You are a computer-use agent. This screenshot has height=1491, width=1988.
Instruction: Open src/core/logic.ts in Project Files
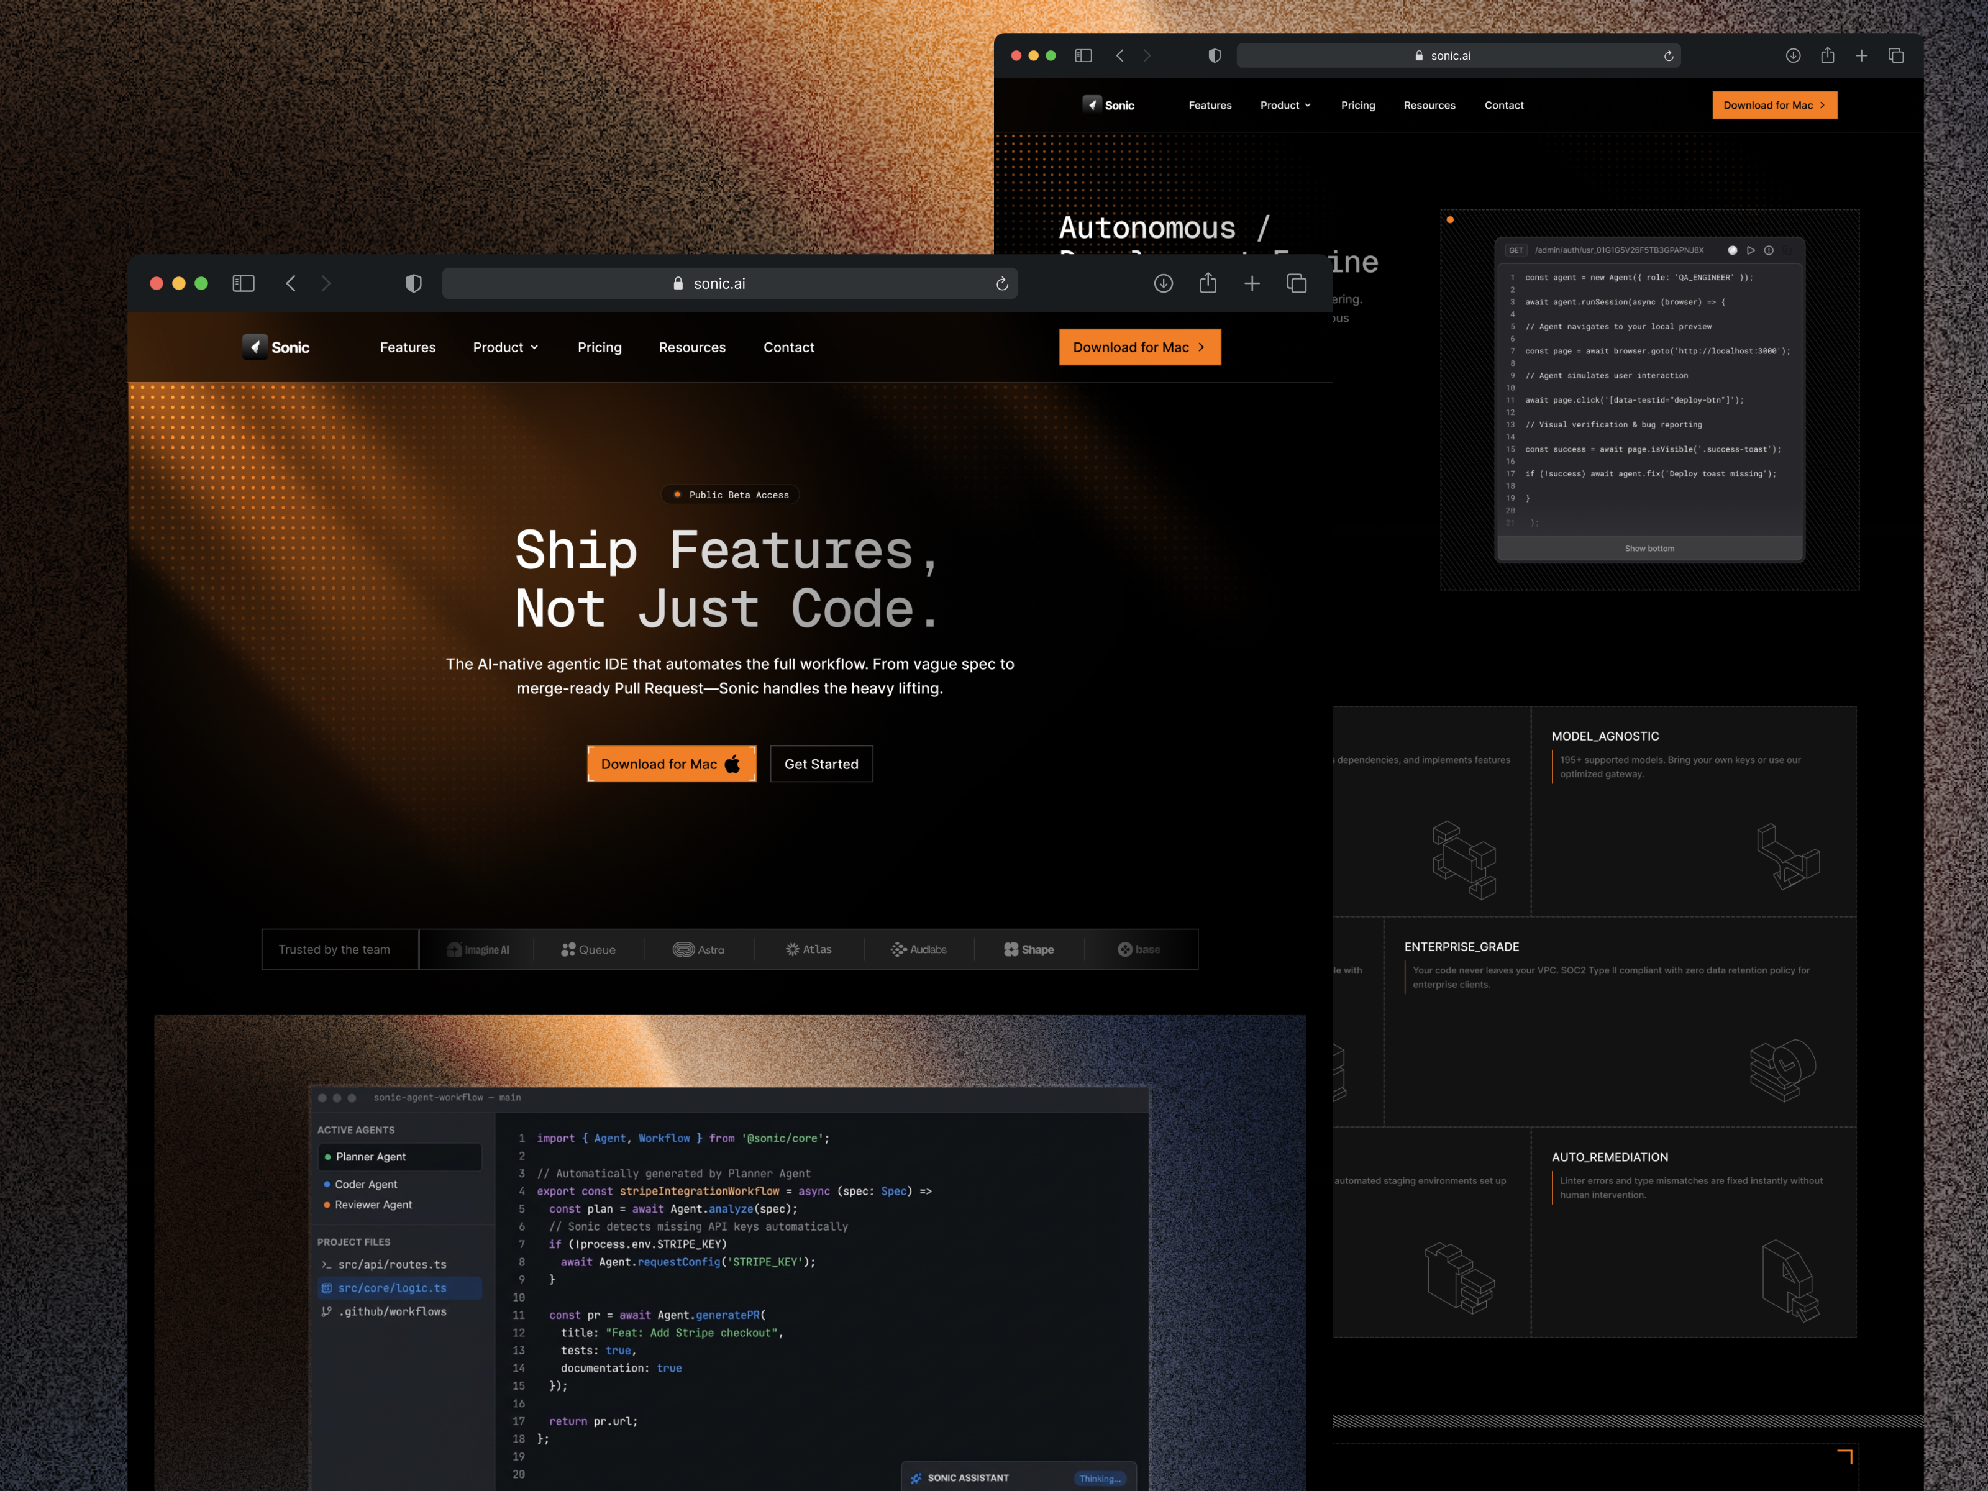399,1288
